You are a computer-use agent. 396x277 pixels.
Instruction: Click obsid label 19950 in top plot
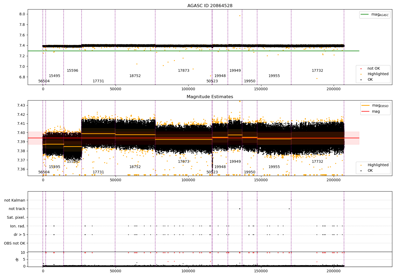[250, 81]
